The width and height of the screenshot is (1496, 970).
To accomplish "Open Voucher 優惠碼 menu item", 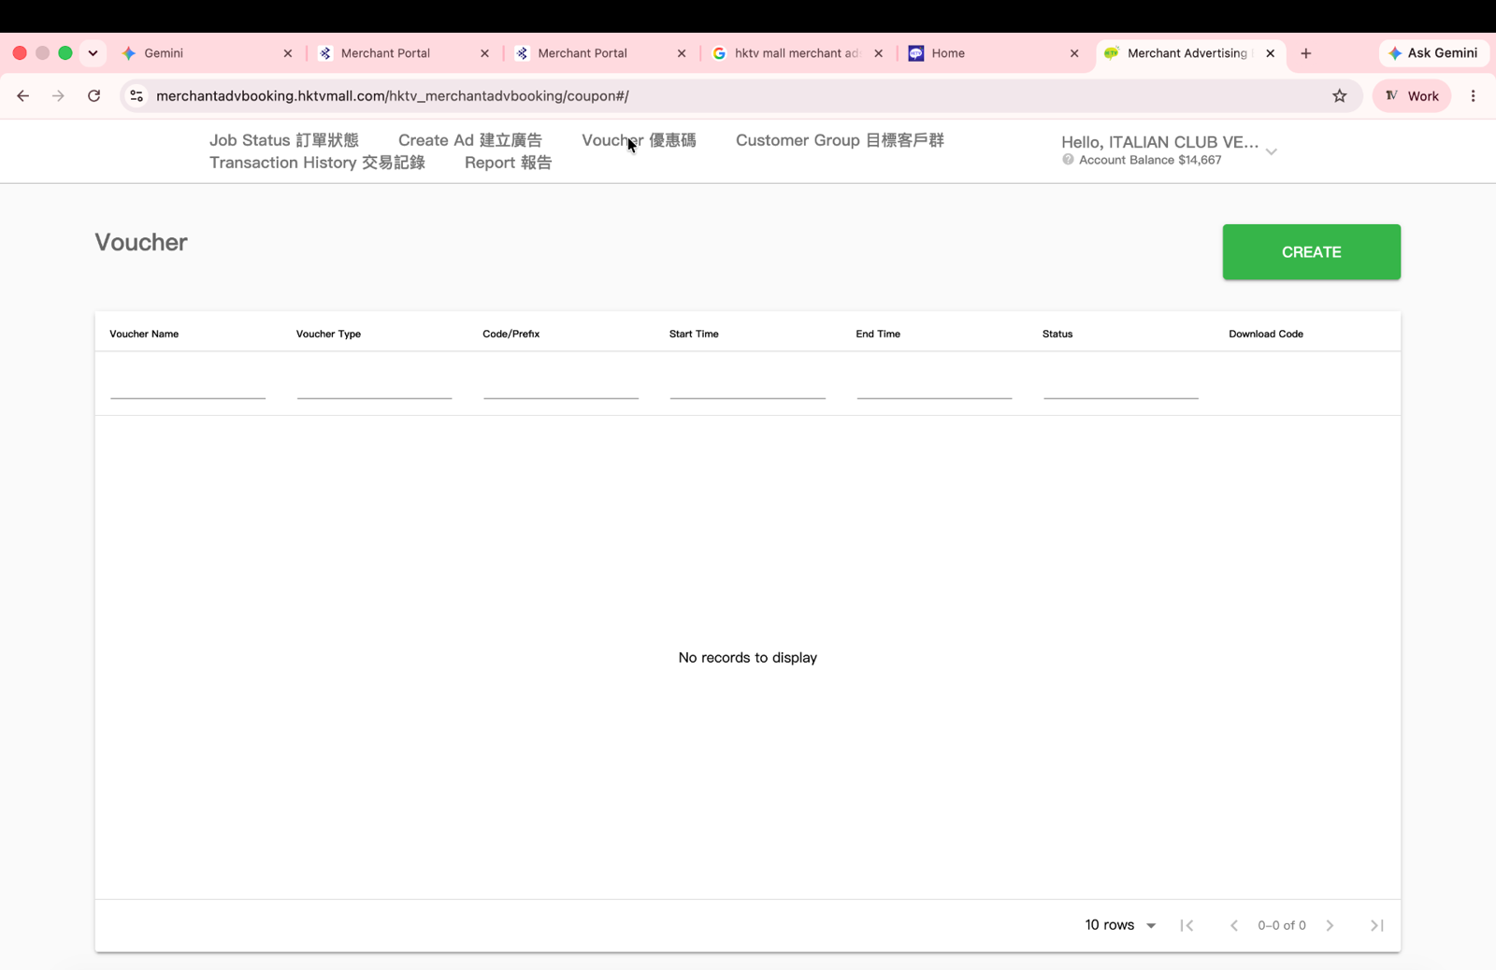I will coord(639,140).
